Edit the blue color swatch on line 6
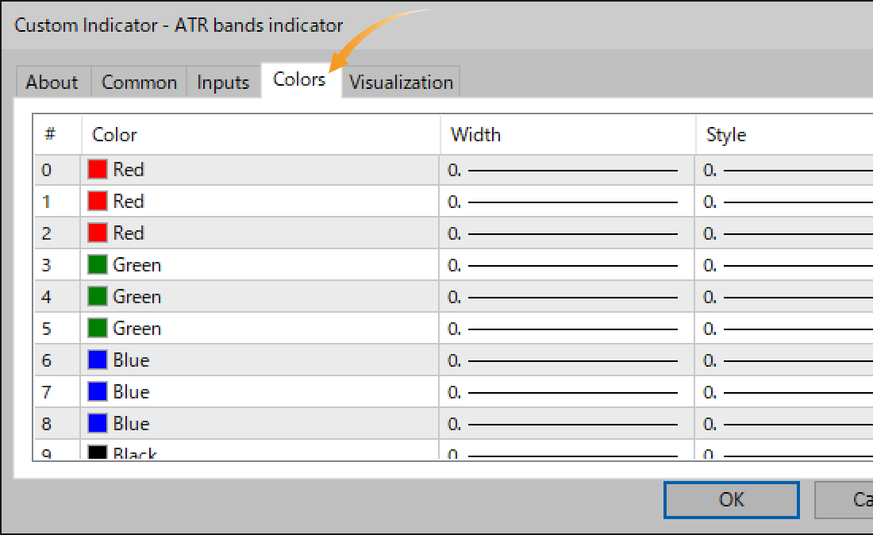The height and width of the screenshot is (535, 873). coord(98,360)
